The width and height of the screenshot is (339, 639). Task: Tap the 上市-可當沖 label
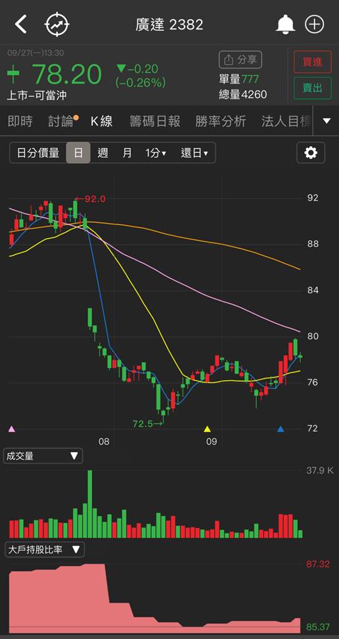coord(37,96)
